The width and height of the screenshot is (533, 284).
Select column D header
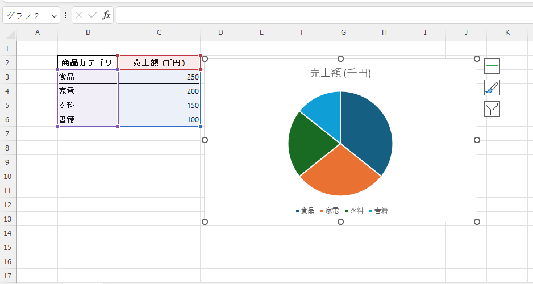(220, 32)
